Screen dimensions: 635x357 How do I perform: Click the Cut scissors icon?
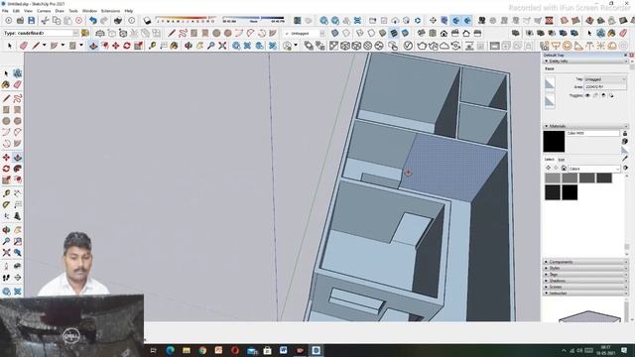[45, 20]
